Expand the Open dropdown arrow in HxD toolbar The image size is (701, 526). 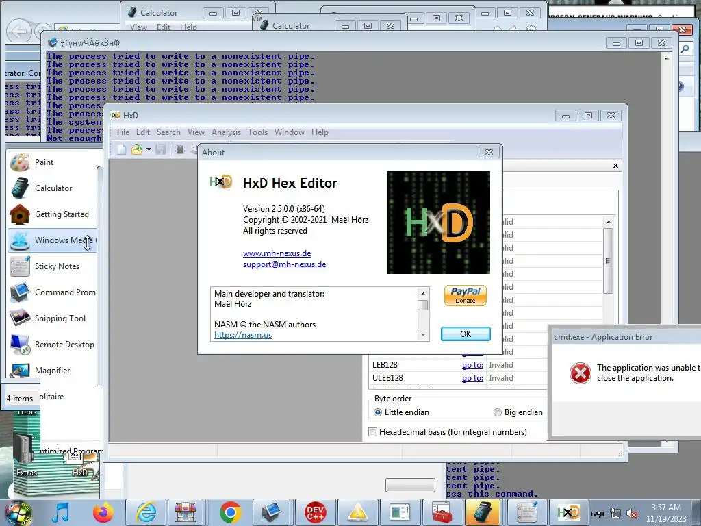(x=149, y=149)
